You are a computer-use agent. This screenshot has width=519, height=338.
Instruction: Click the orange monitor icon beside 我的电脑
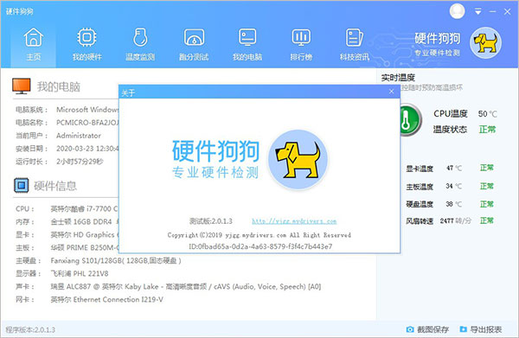[x=22, y=86]
